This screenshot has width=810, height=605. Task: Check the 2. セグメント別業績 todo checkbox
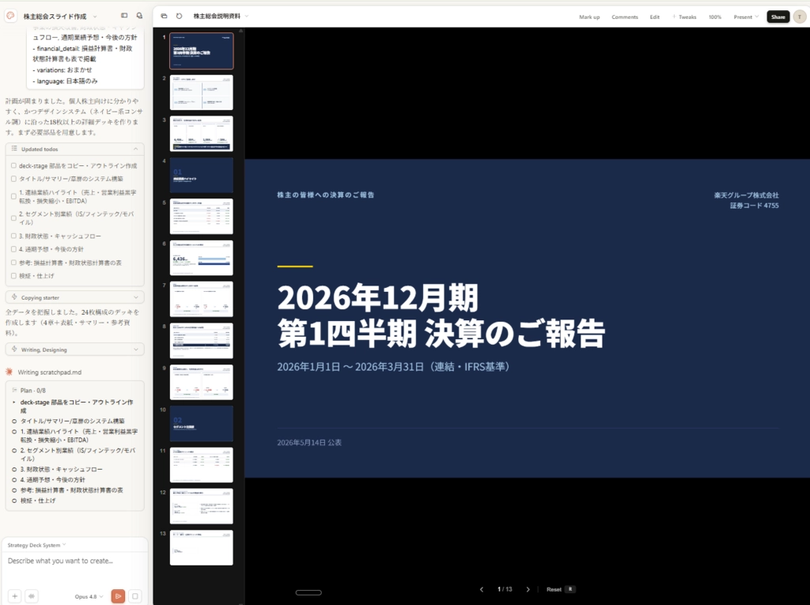pos(14,218)
